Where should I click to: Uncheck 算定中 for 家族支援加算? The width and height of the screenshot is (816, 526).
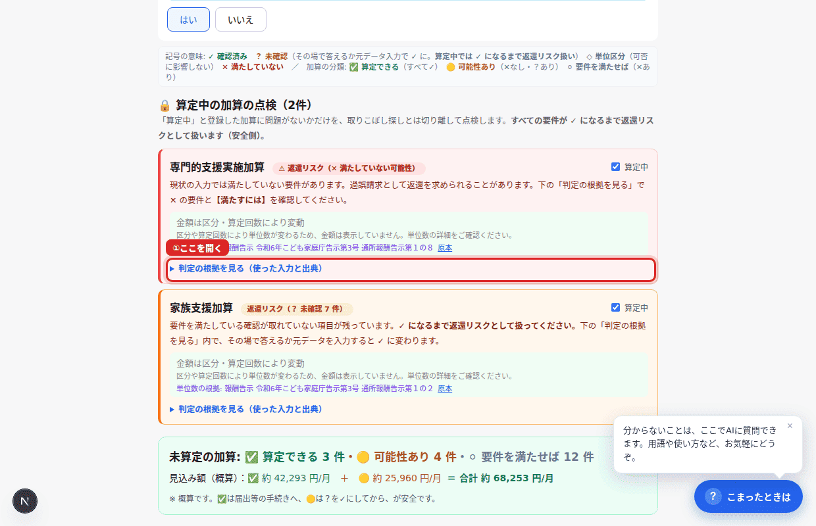(x=615, y=308)
